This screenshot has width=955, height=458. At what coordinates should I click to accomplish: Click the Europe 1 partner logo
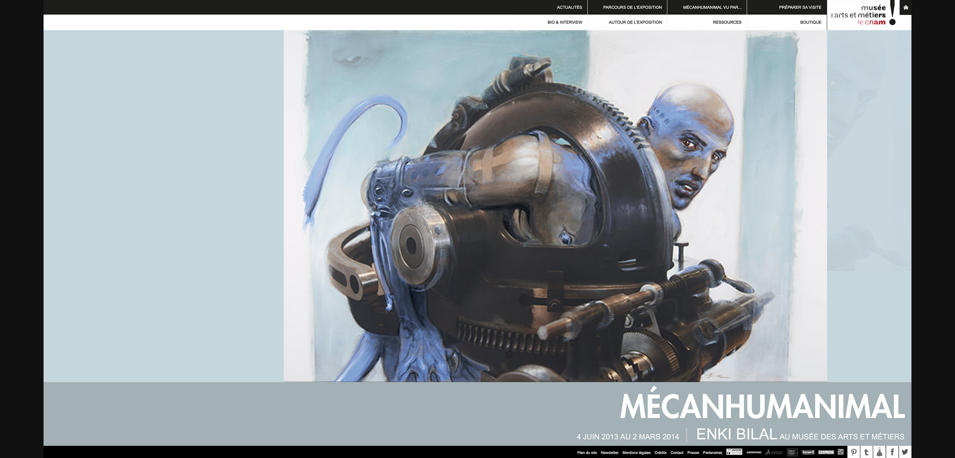pyautogui.click(x=808, y=452)
